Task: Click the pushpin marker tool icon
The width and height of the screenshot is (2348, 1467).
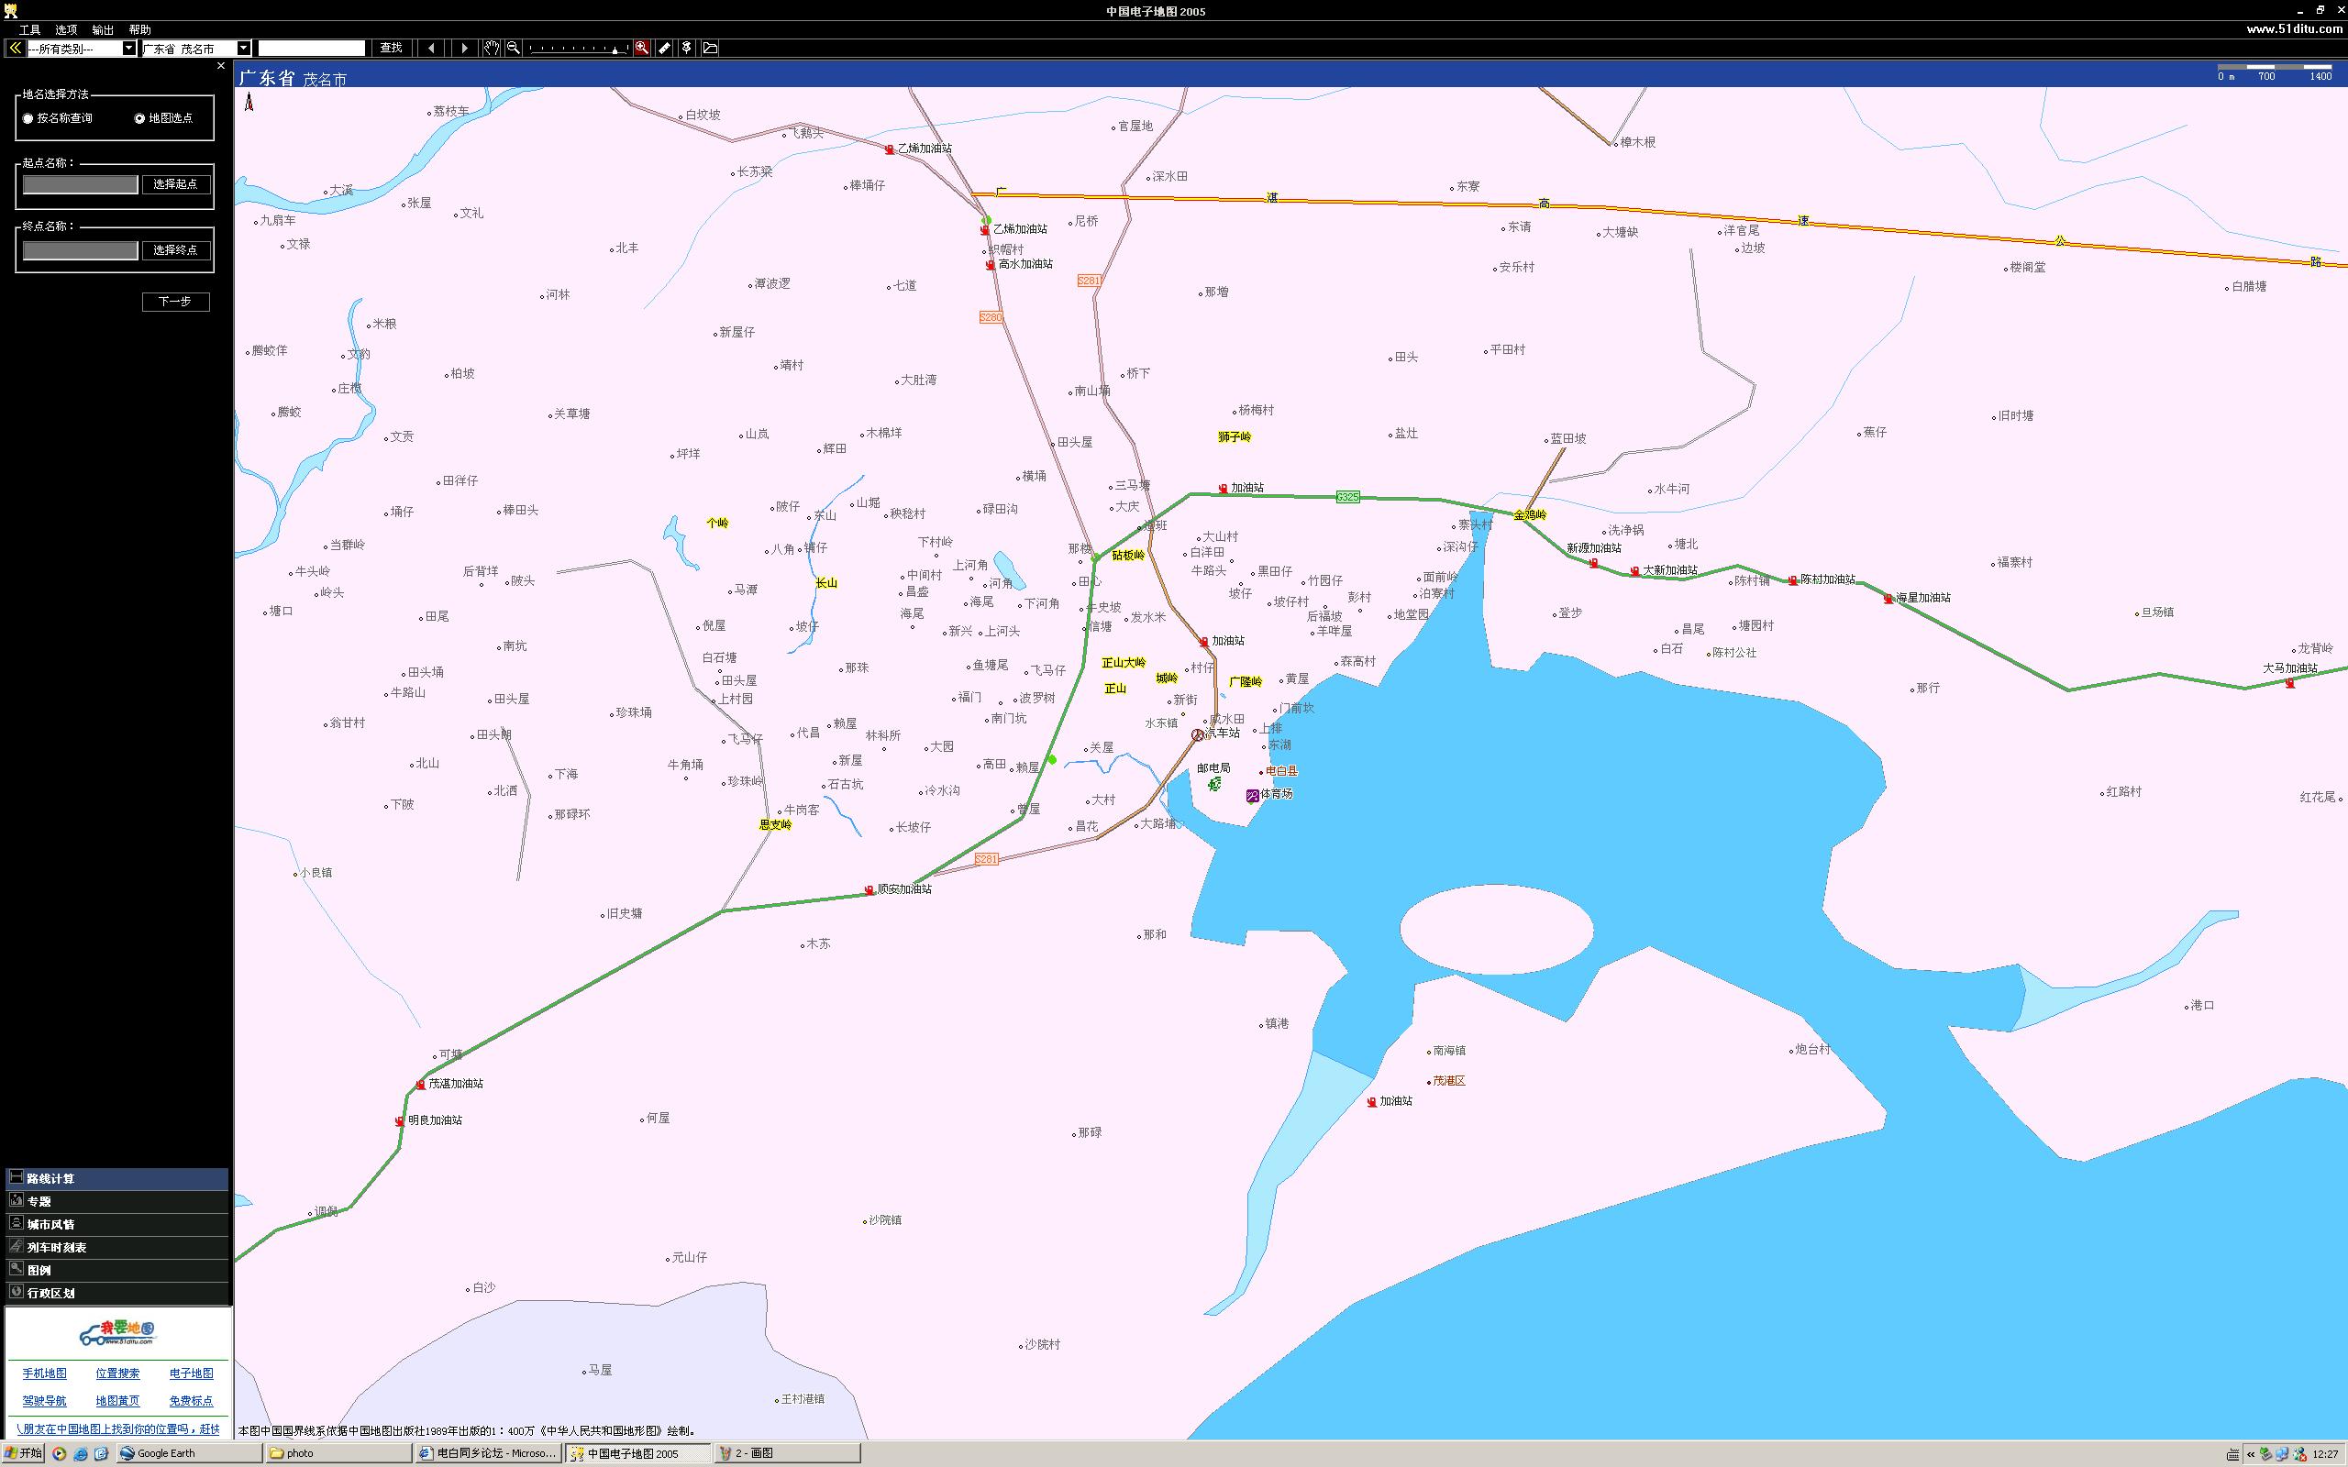Action: click(687, 48)
